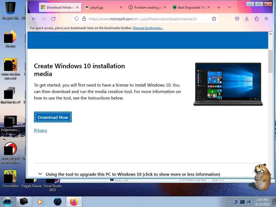Select the Peggle Deluxe desktop icon
This screenshot has width=276, height=207.
tap(32, 183)
